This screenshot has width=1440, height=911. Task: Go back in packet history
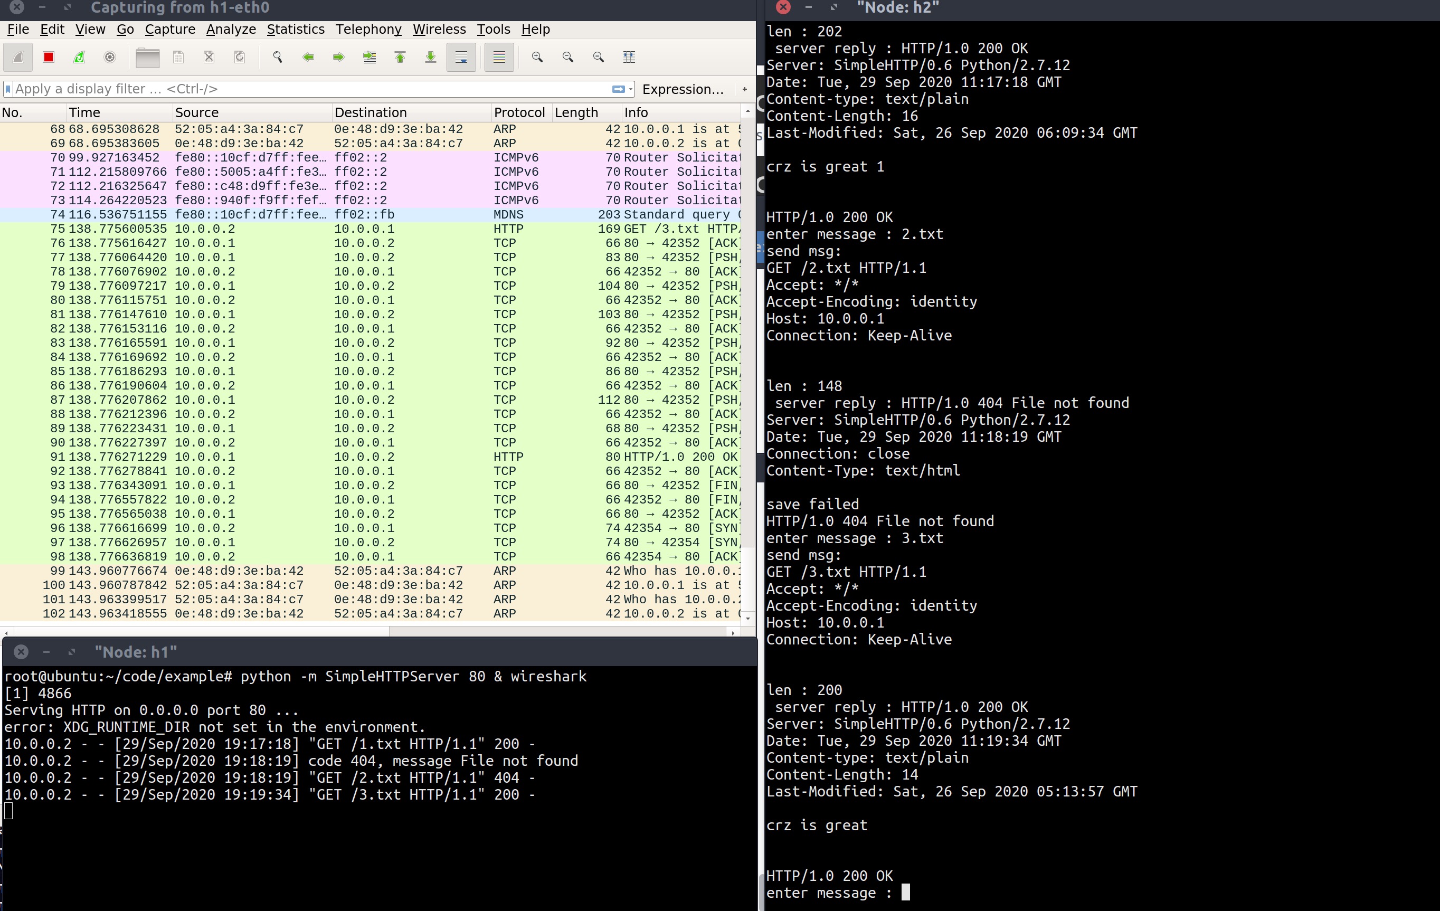pyautogui.click(x=309, y=58)
